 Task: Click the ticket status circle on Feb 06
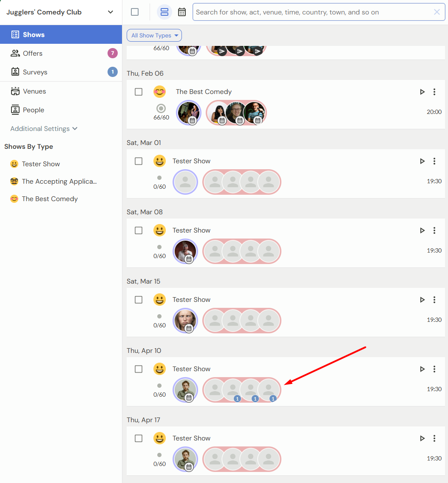click(161, 108)
